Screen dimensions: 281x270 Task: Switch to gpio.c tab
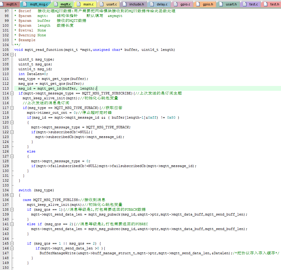click(x=182, y=4)
